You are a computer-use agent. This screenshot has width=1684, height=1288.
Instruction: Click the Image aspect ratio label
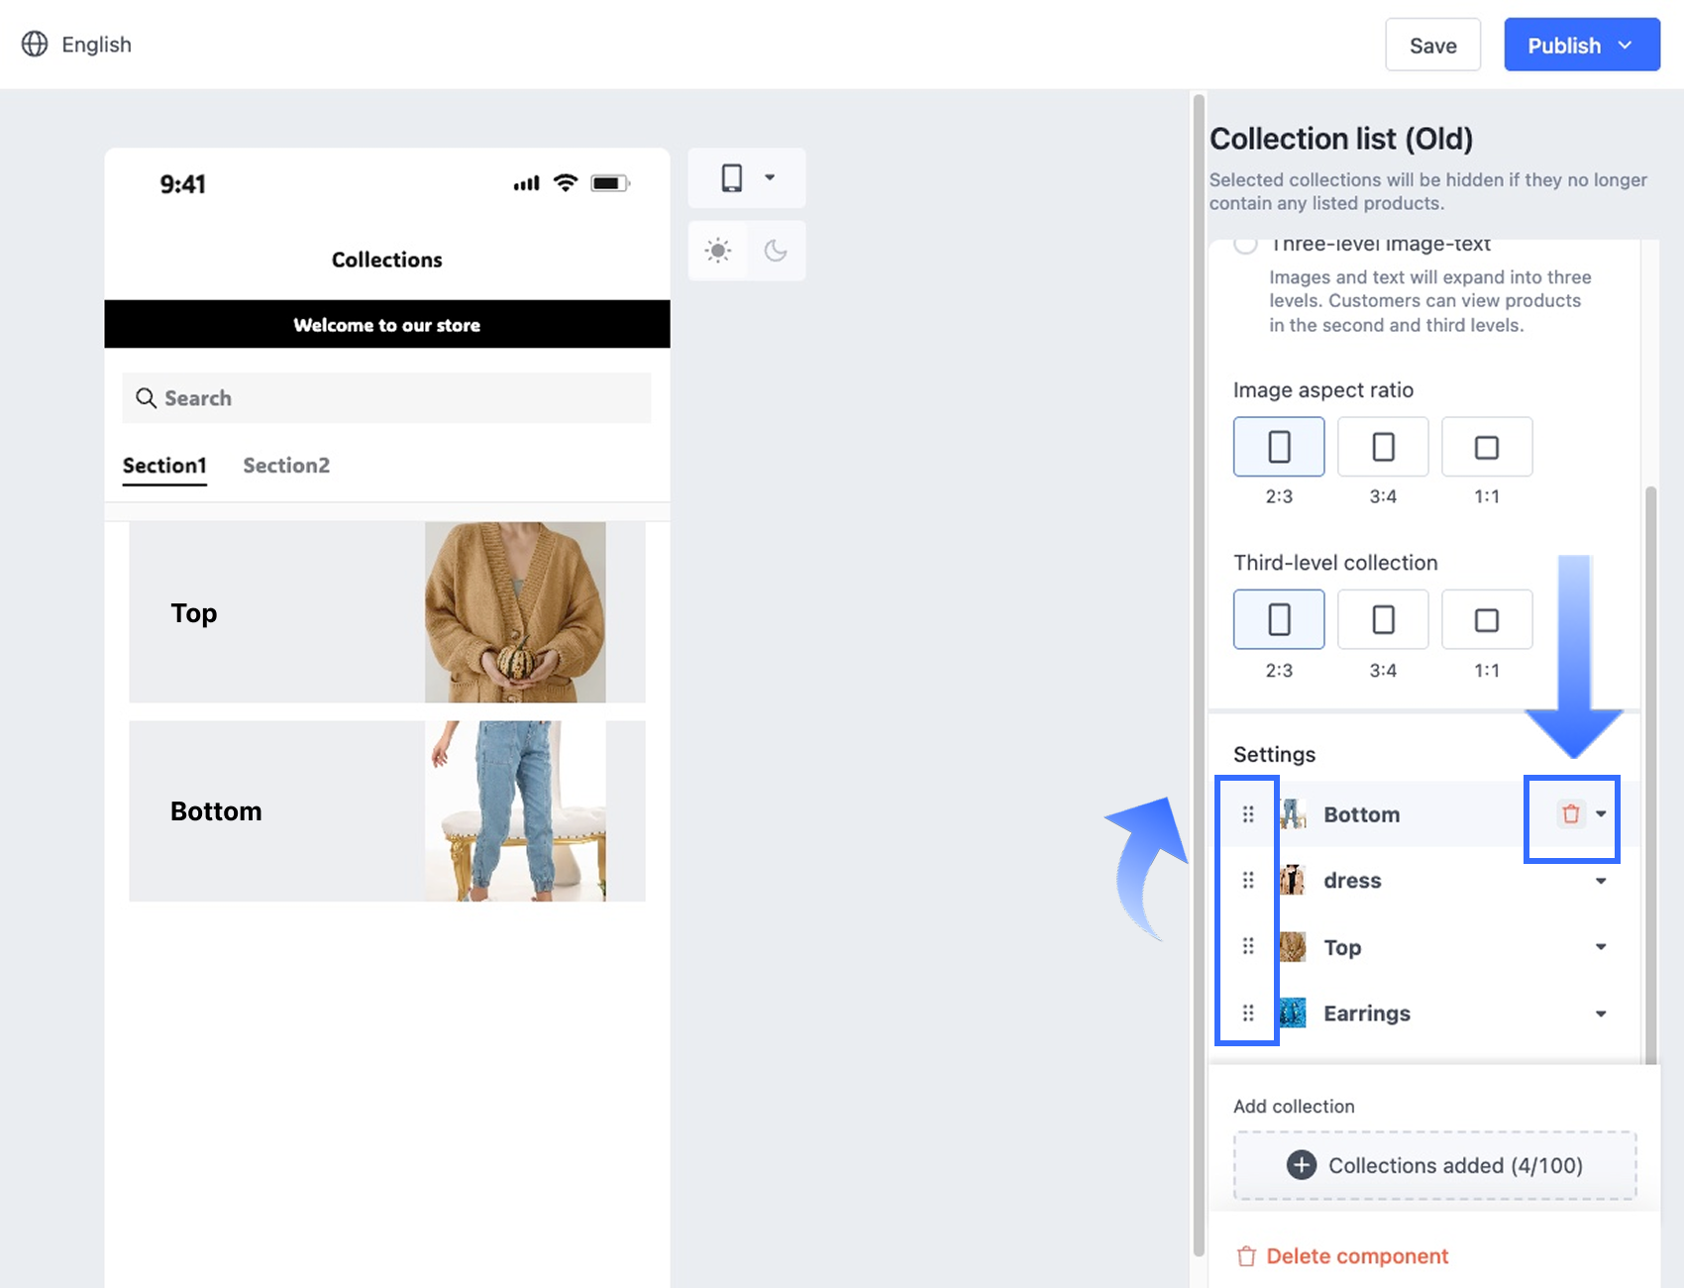(x=1323, y=390)
